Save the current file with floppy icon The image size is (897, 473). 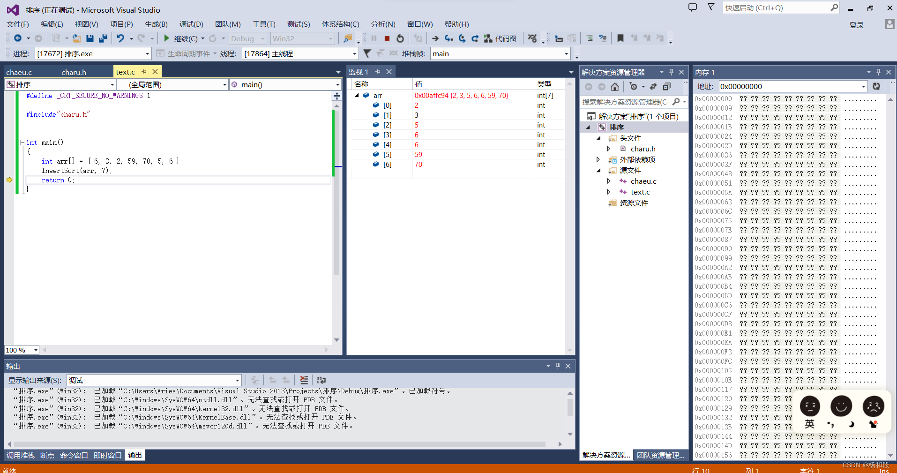click(x=90, y=38)
